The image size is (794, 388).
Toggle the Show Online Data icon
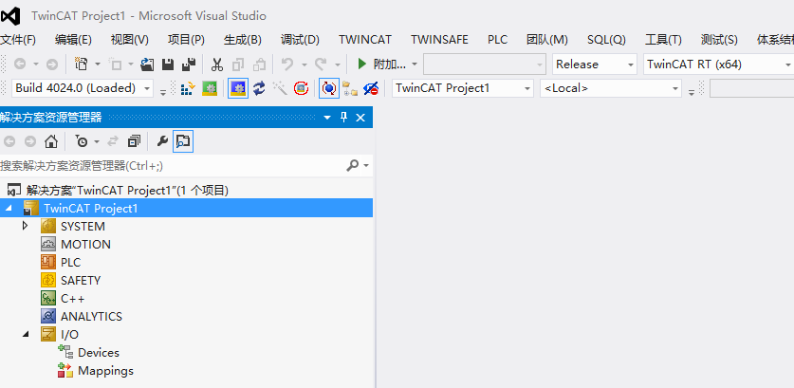328,88
